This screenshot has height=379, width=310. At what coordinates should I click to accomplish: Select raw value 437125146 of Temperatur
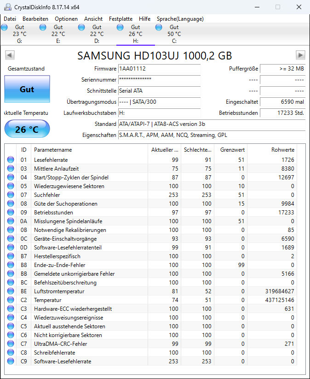[x=280, y=300]
